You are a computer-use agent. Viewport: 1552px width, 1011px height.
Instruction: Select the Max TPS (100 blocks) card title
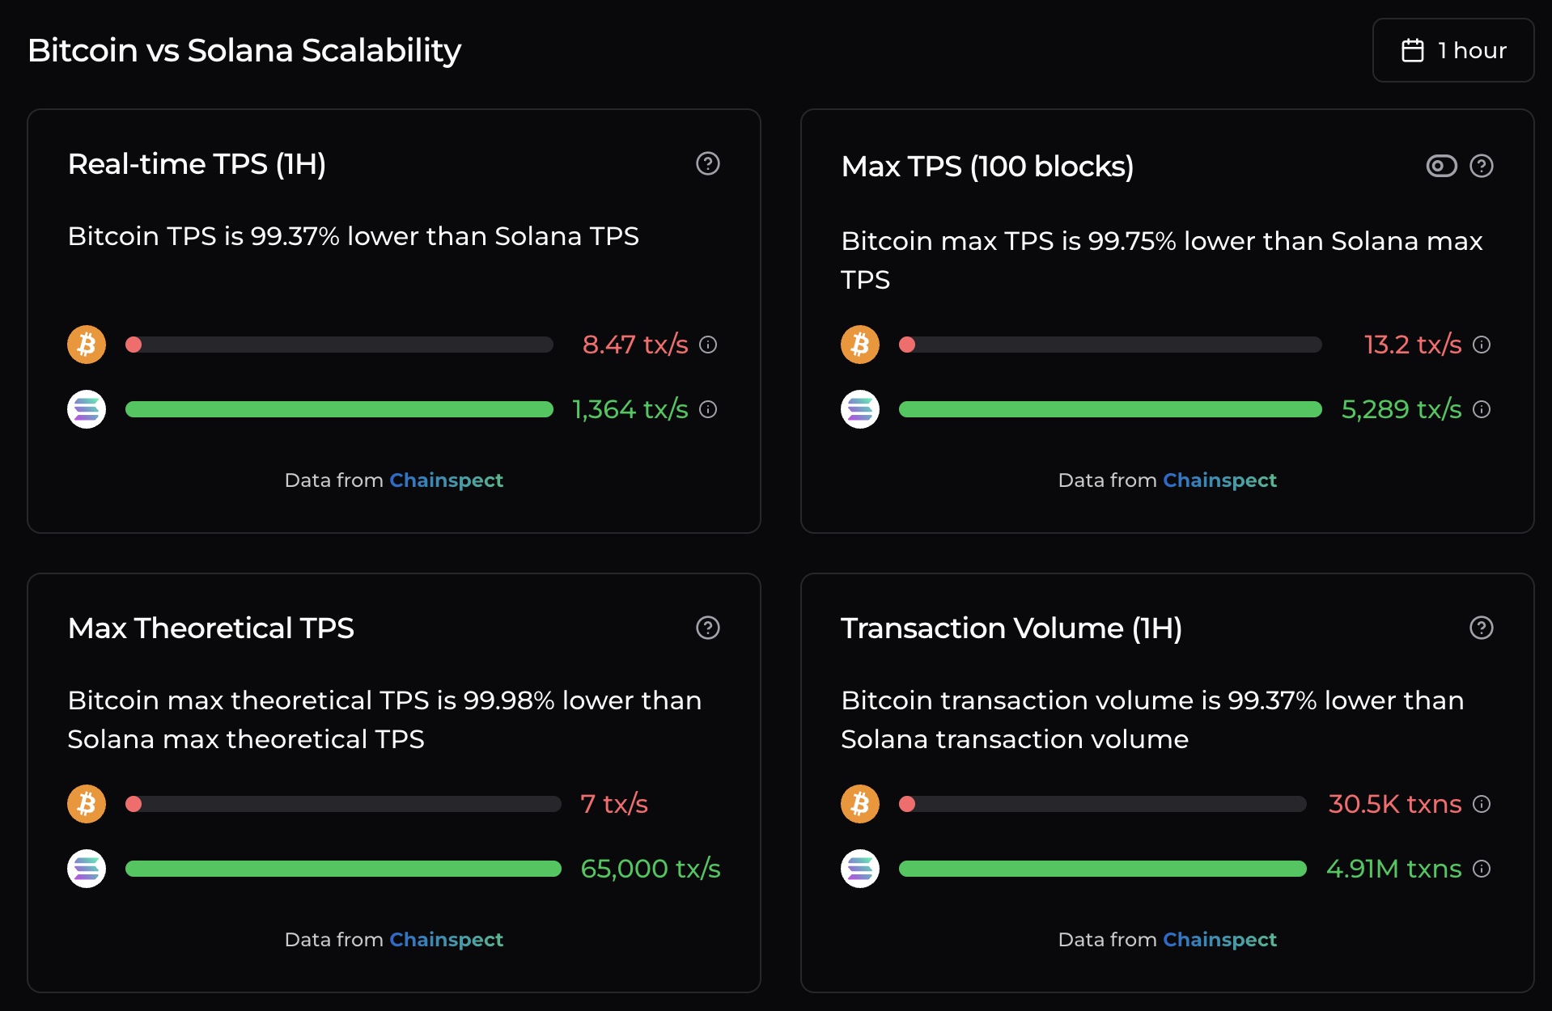click(987, 166)
